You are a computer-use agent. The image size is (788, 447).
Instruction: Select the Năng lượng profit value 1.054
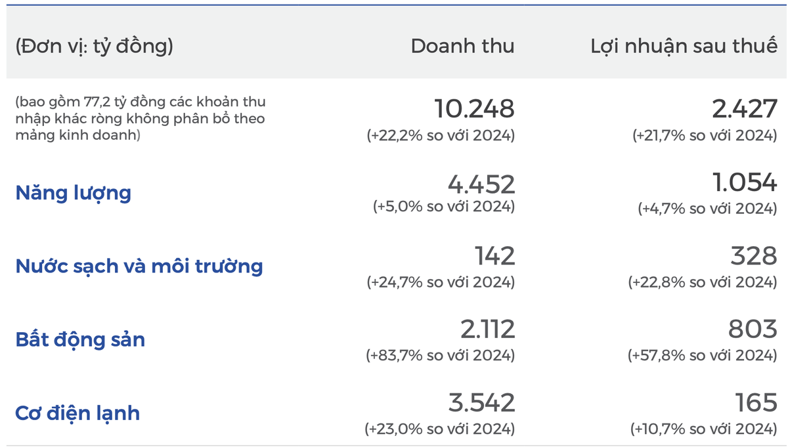745,184
